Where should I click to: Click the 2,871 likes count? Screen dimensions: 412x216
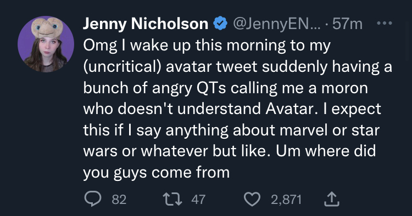point(286,200)
